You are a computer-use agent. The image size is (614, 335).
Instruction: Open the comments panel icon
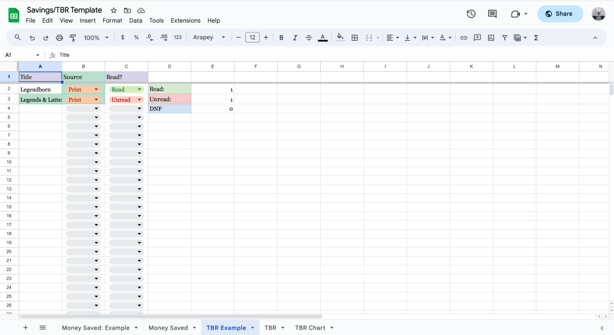(492, 14)
